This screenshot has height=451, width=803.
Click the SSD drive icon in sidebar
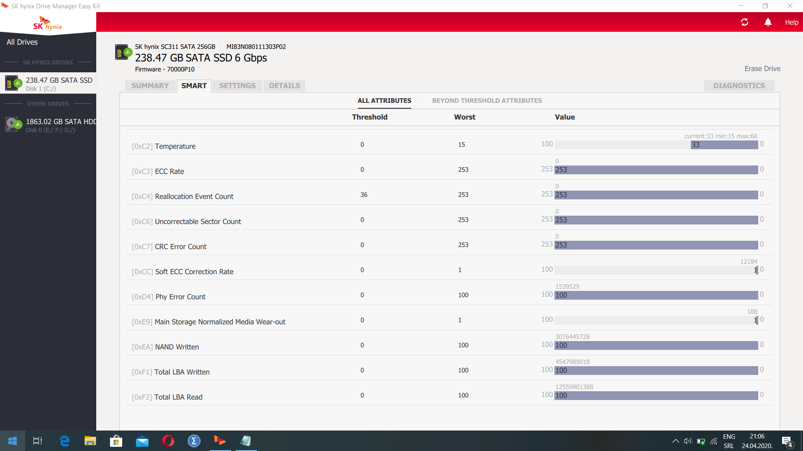13,83
